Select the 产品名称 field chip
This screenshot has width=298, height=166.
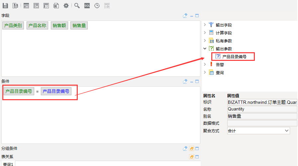click(37, 25)
